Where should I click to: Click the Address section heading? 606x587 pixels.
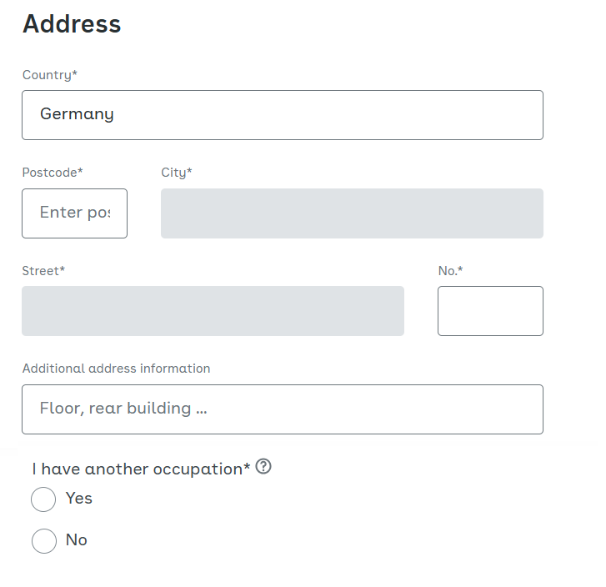[72, 24]
